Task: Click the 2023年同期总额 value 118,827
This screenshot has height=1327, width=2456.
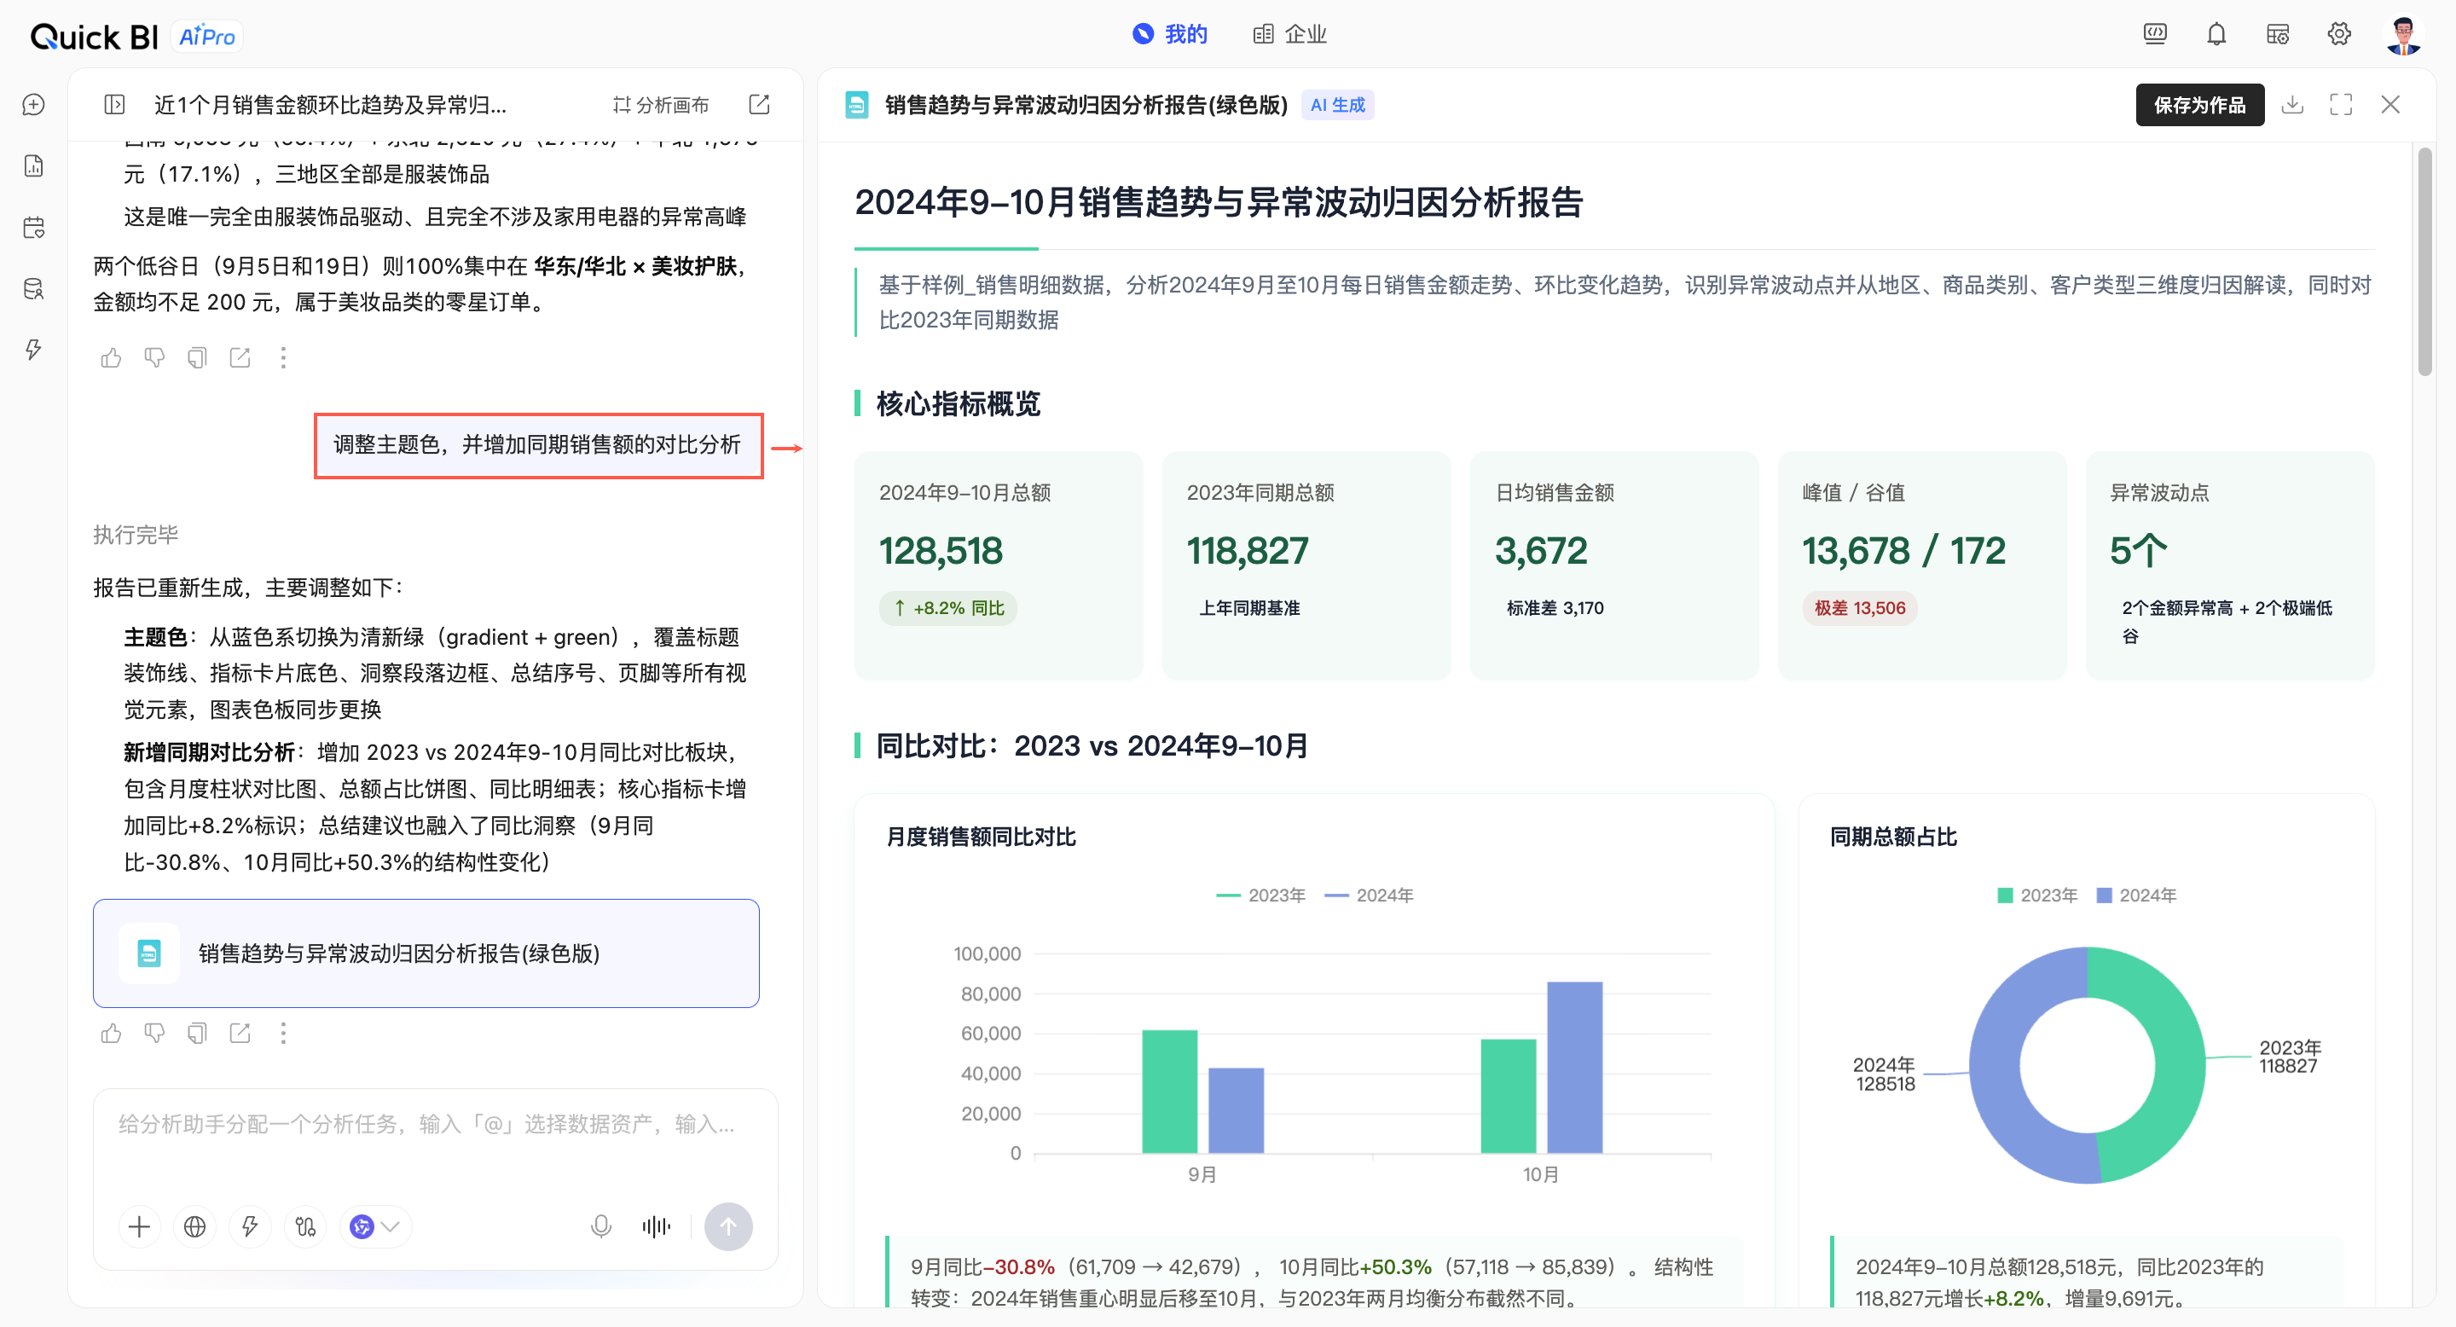Action: [1247, 550]
